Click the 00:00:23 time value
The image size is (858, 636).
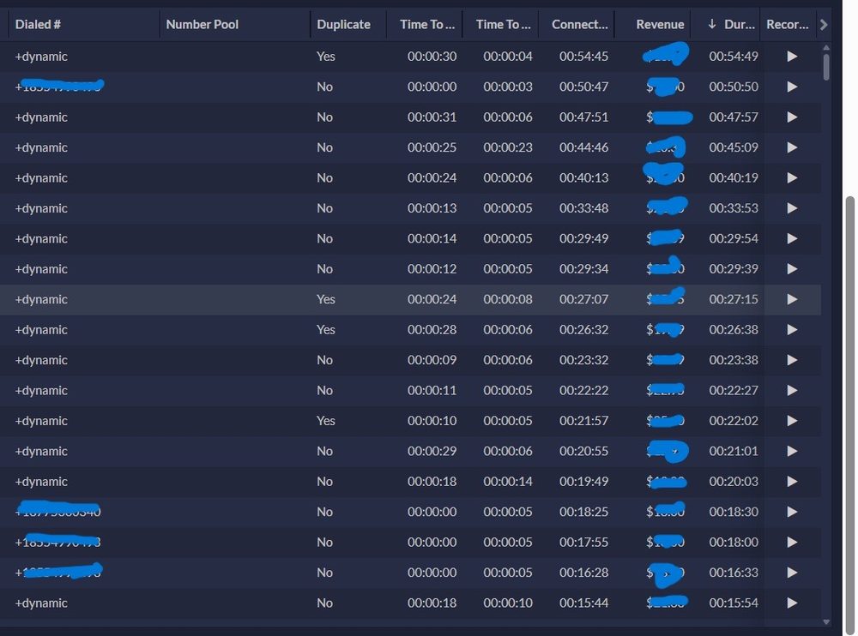(508, 147)
